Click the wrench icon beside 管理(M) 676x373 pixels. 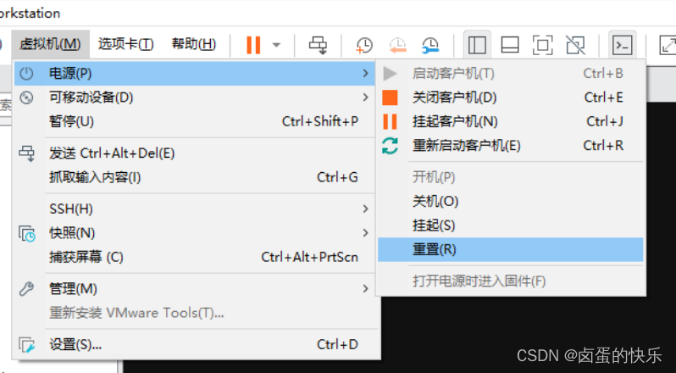click(x=27, y=288)
